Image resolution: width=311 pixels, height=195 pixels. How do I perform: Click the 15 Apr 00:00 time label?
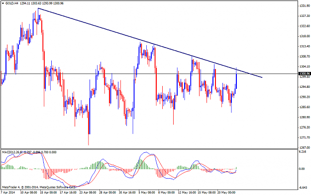pos(48,192)
